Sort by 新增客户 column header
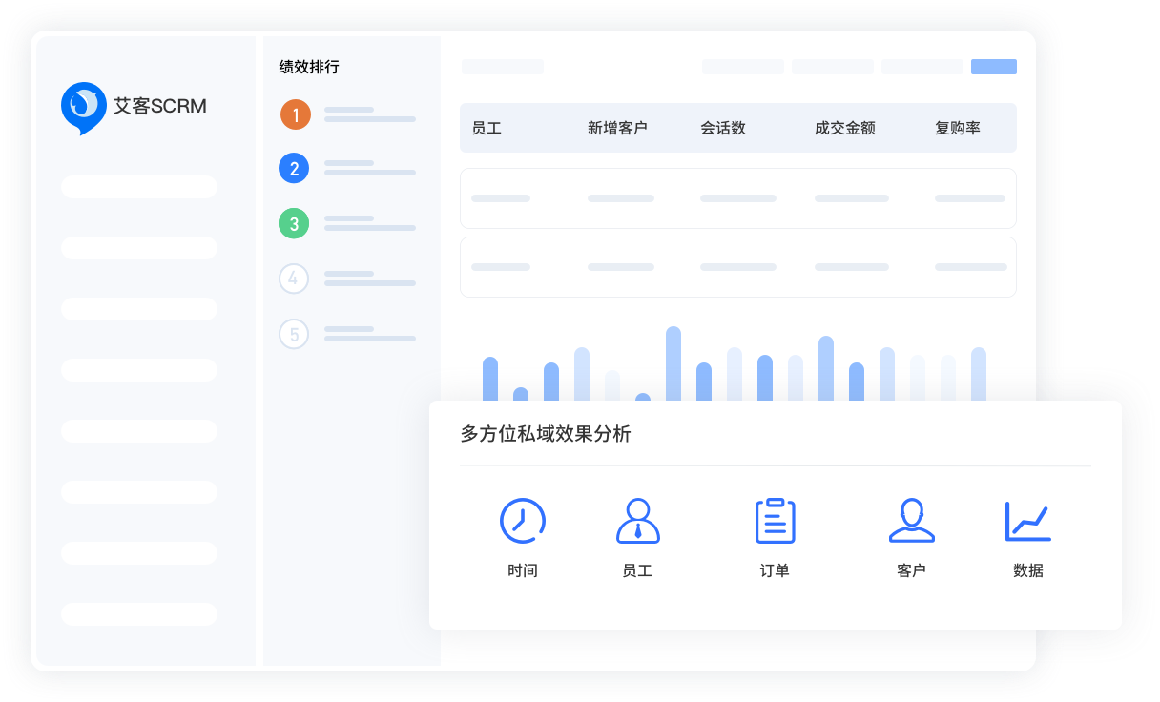 617,128
